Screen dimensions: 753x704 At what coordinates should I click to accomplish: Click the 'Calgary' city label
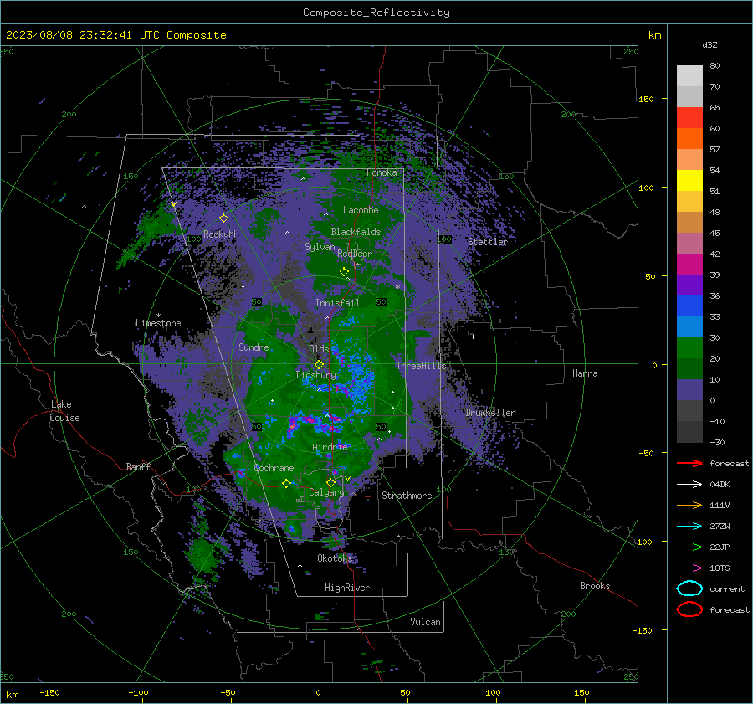pos(326,492)
